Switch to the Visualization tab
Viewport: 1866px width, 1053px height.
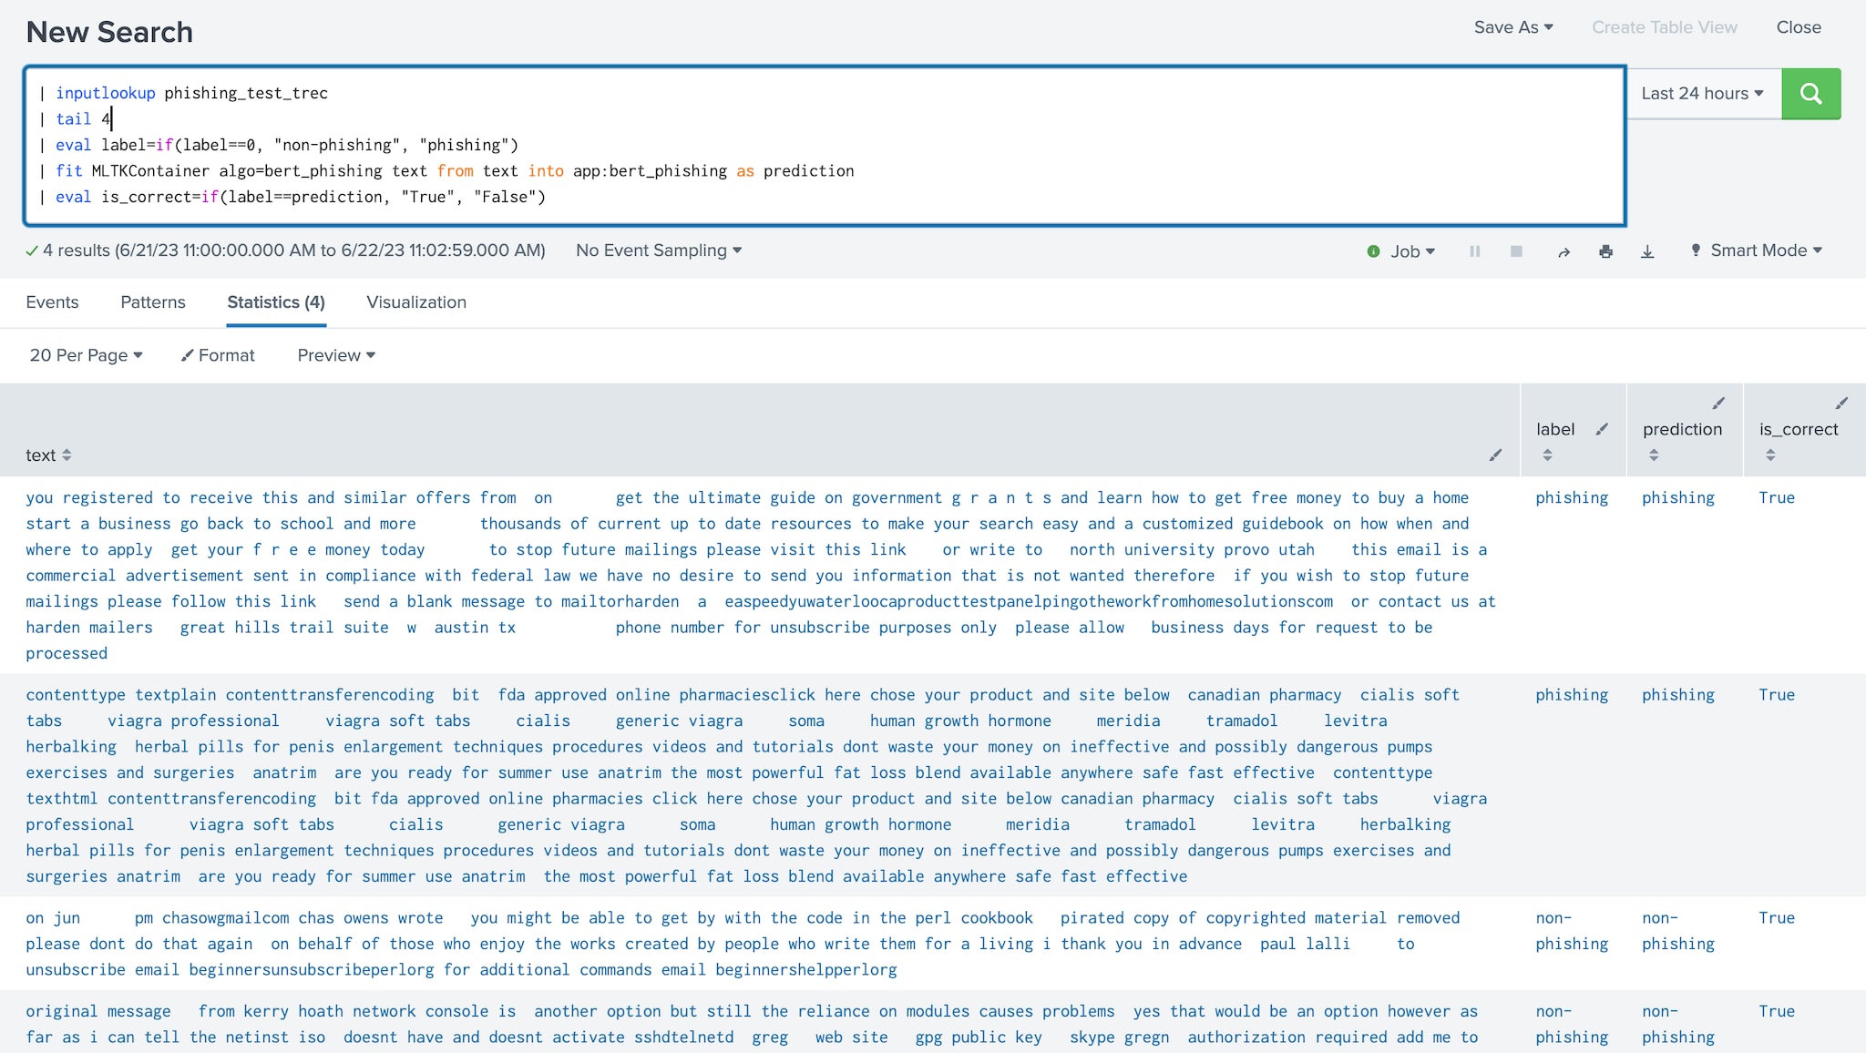(415, 302)
